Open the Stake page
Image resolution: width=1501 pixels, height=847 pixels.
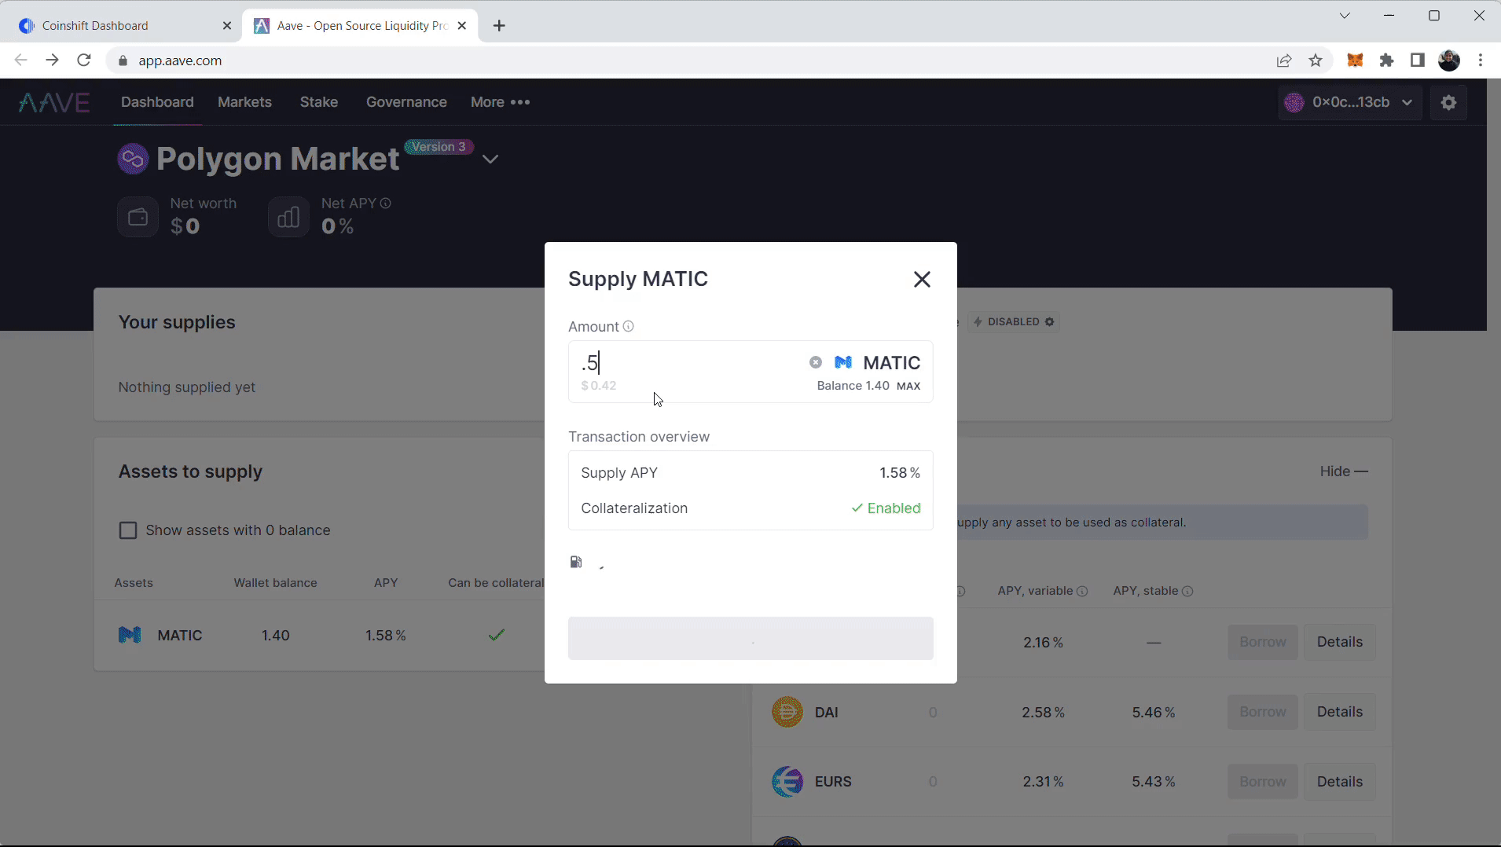pos(319,102)
